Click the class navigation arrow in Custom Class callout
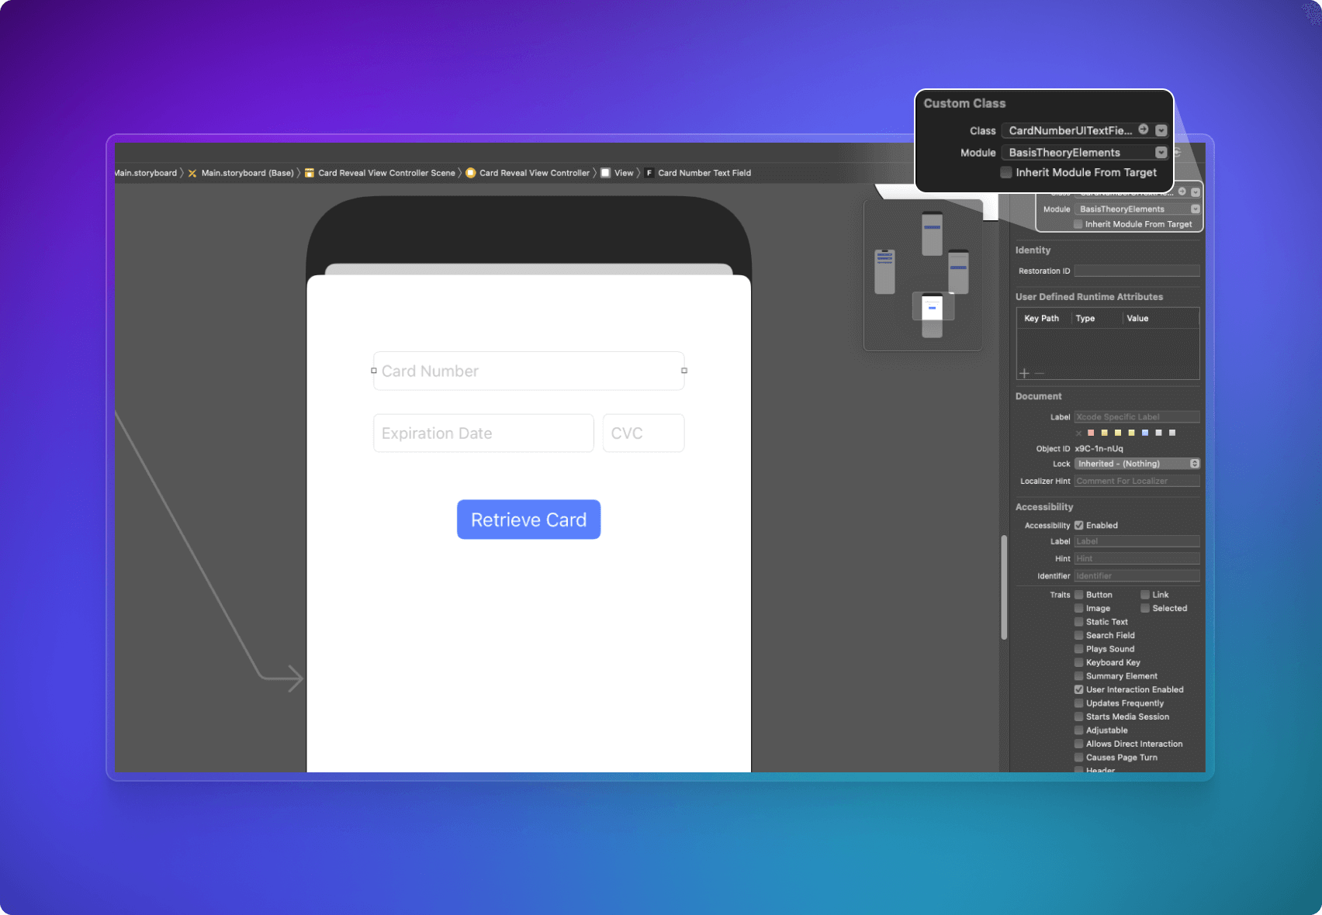The width and height of the screenshot is (1322, 915). pos(1144,129)
